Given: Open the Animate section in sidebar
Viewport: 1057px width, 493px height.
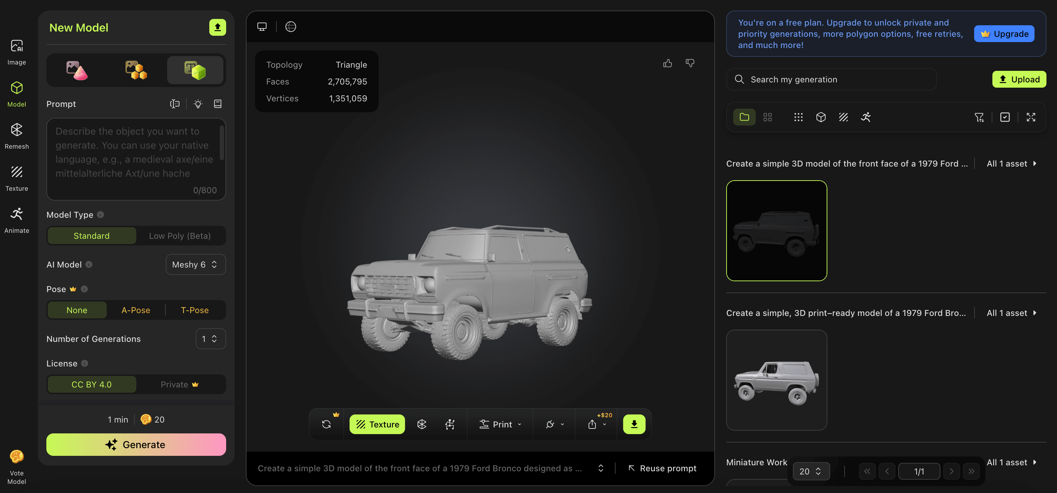Looking at the screenshot, I should pos(17,220).
